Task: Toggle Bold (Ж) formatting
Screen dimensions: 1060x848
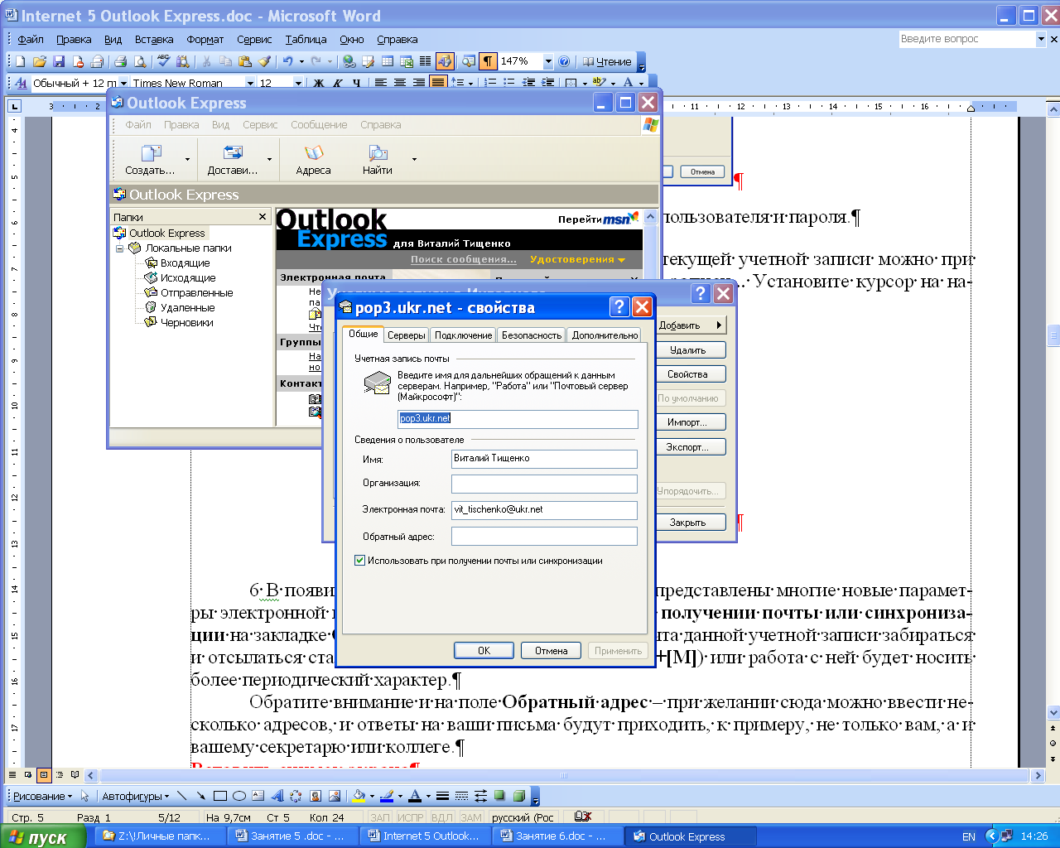Action: (x=319, y=83)
